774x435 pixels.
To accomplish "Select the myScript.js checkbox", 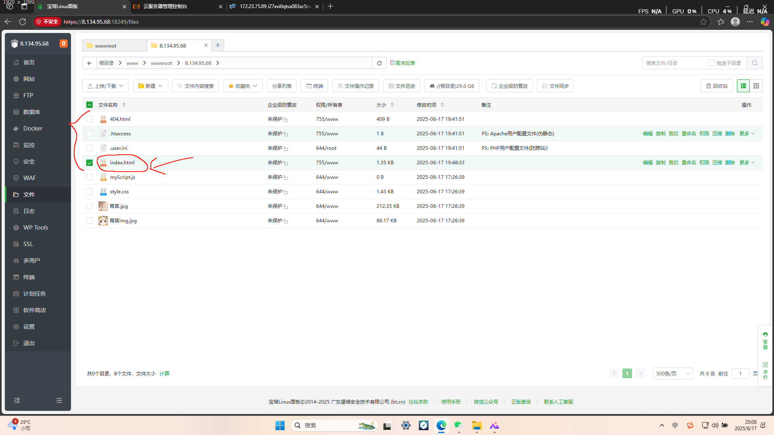I will click(89, 177).
